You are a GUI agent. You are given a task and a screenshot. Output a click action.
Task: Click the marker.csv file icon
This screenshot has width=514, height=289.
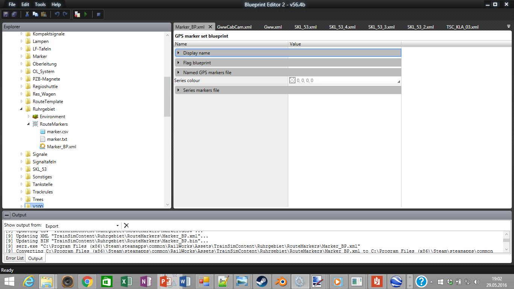[x=43, y=131]
